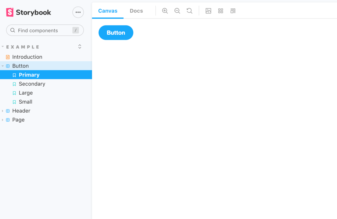Screen dimensions: 337x219
Task: Focus the Find components search field
Action: point(45,30)
